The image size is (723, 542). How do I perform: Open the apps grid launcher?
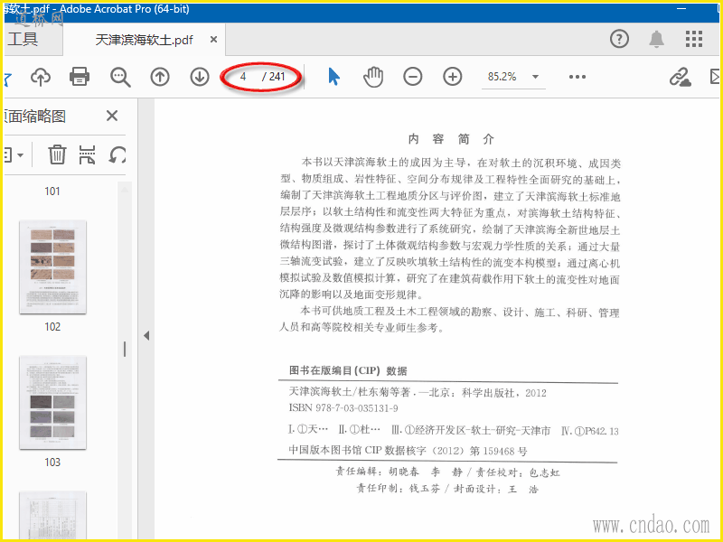point(693,39)
